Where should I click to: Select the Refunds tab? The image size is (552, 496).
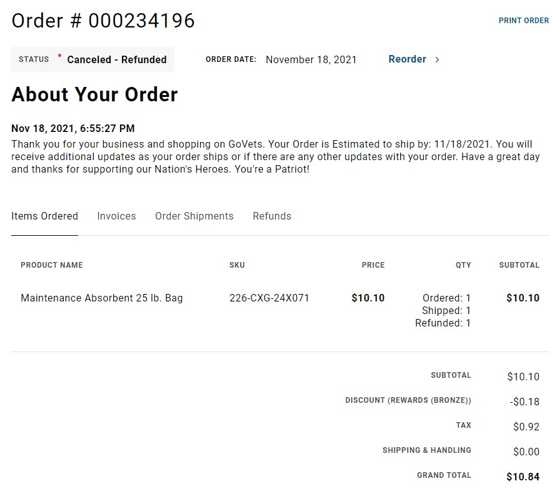point(272,216)
